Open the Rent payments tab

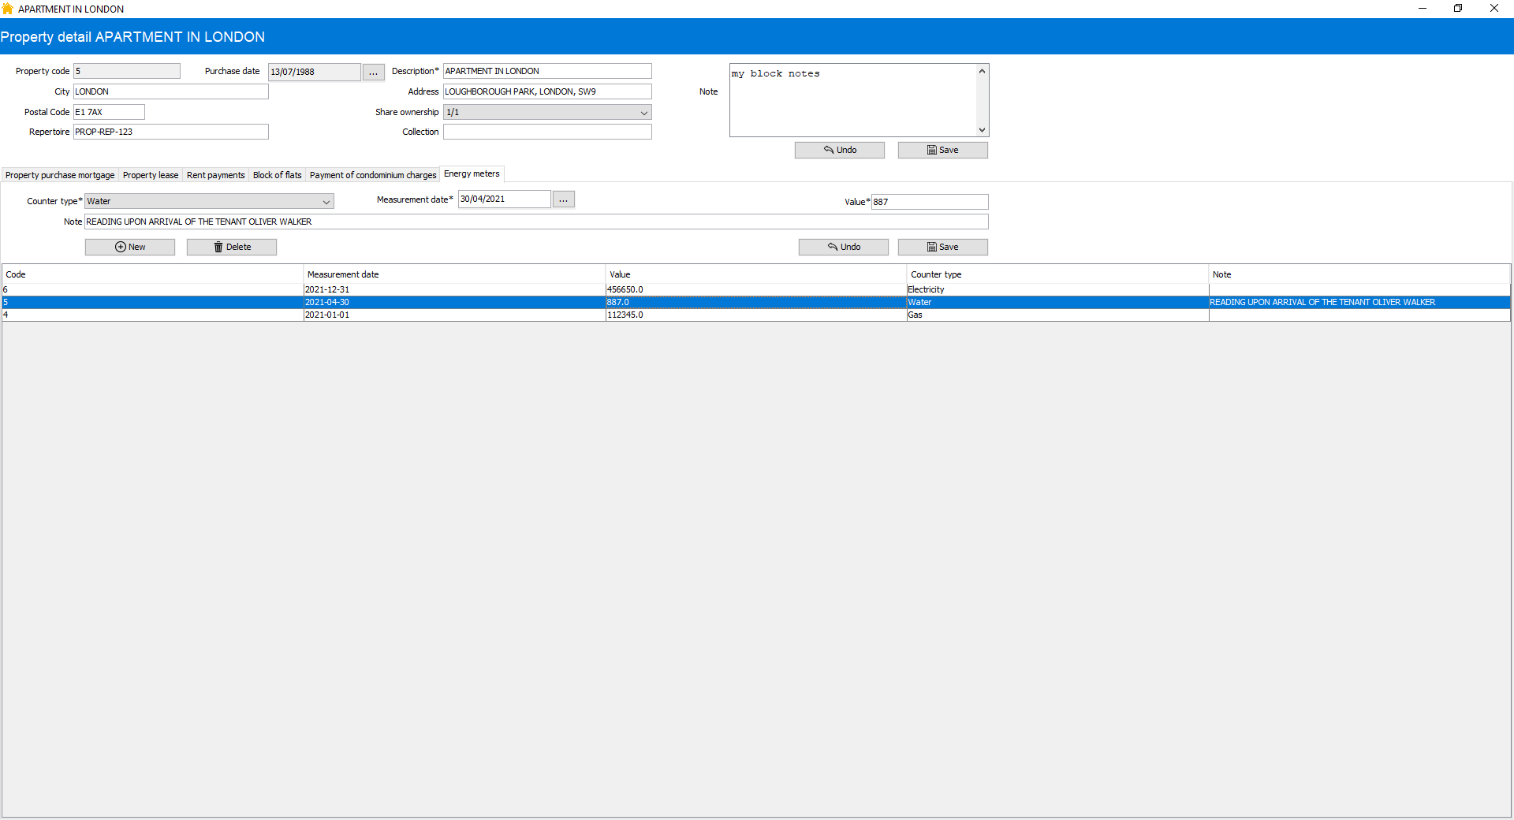click(215, 175)
